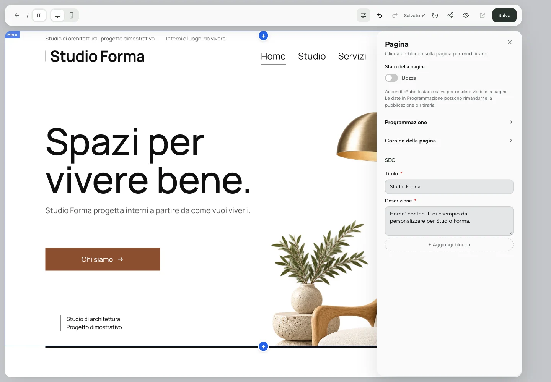The height and width of the screenshot is (382, 551).
Task: Click the Salva button
Action: (504, 15)
